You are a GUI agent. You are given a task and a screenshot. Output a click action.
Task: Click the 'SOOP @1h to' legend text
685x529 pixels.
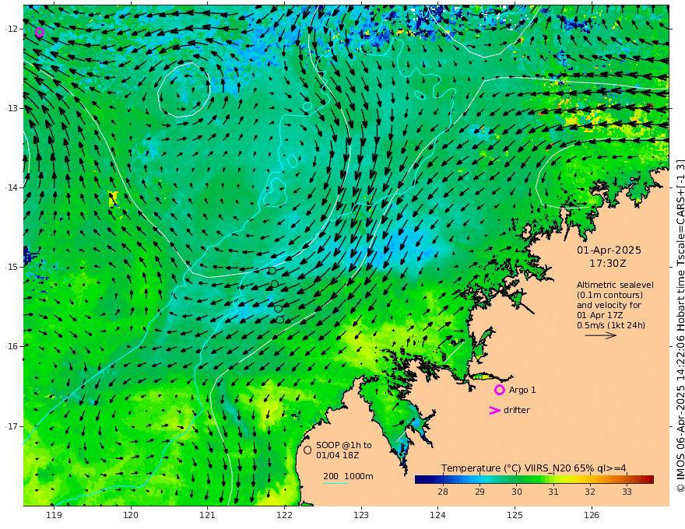[x=344, y=445]
